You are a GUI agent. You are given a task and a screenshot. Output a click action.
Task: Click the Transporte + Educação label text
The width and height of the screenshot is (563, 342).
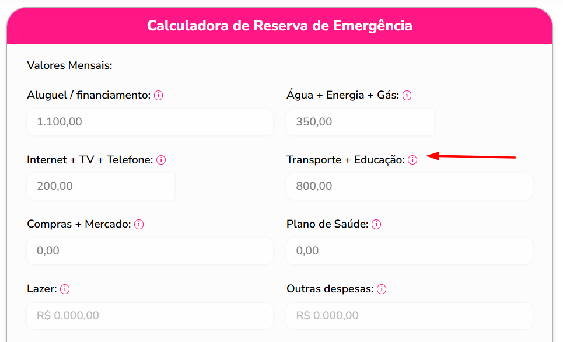pos(345,160)
